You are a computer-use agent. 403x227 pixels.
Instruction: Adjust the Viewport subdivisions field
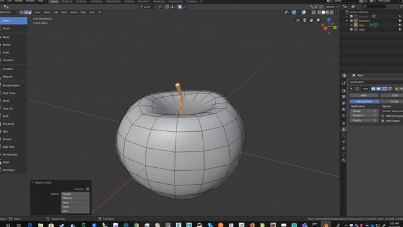[364, 115]
